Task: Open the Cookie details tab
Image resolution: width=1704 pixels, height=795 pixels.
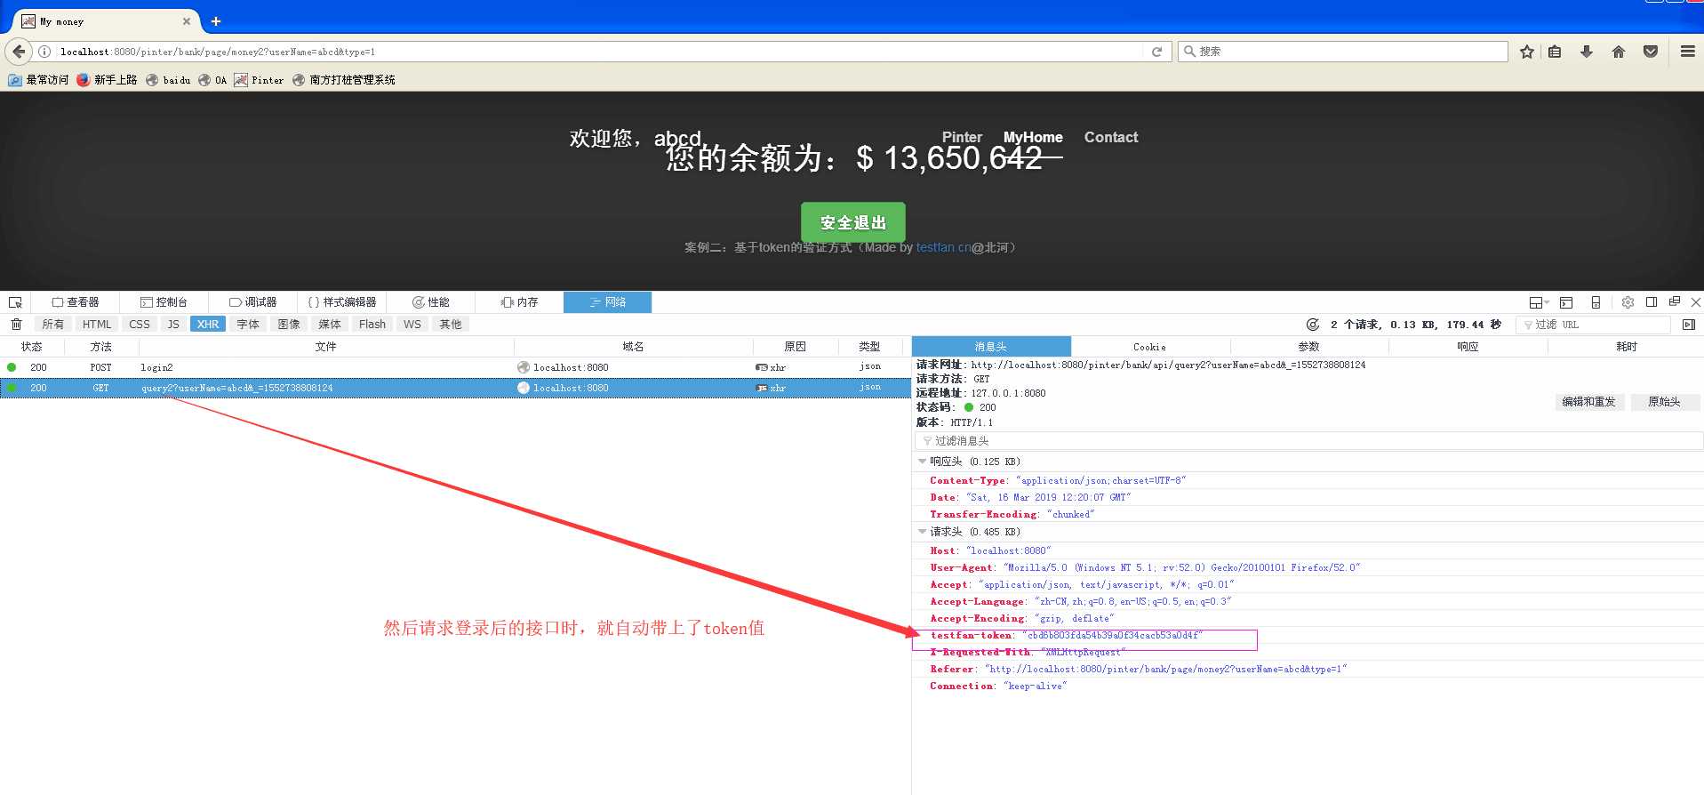Action: tap(1150, 347)
